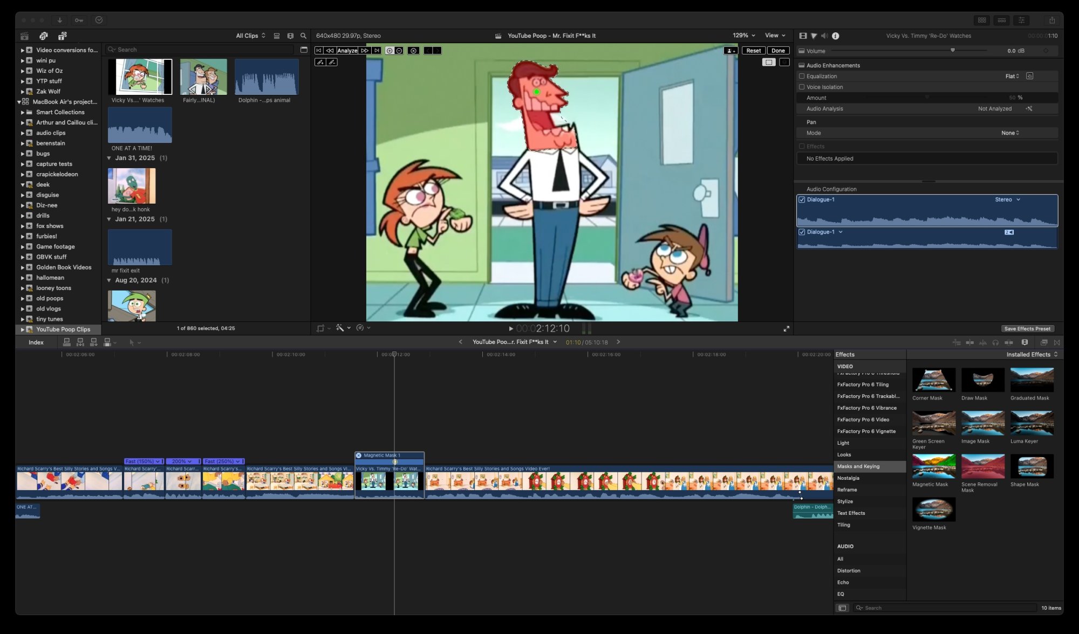Enable the Voice Isolation checkbox
Image resolution: width=1079 pixels, height=634 pixels.
click(x=802, y=87)
